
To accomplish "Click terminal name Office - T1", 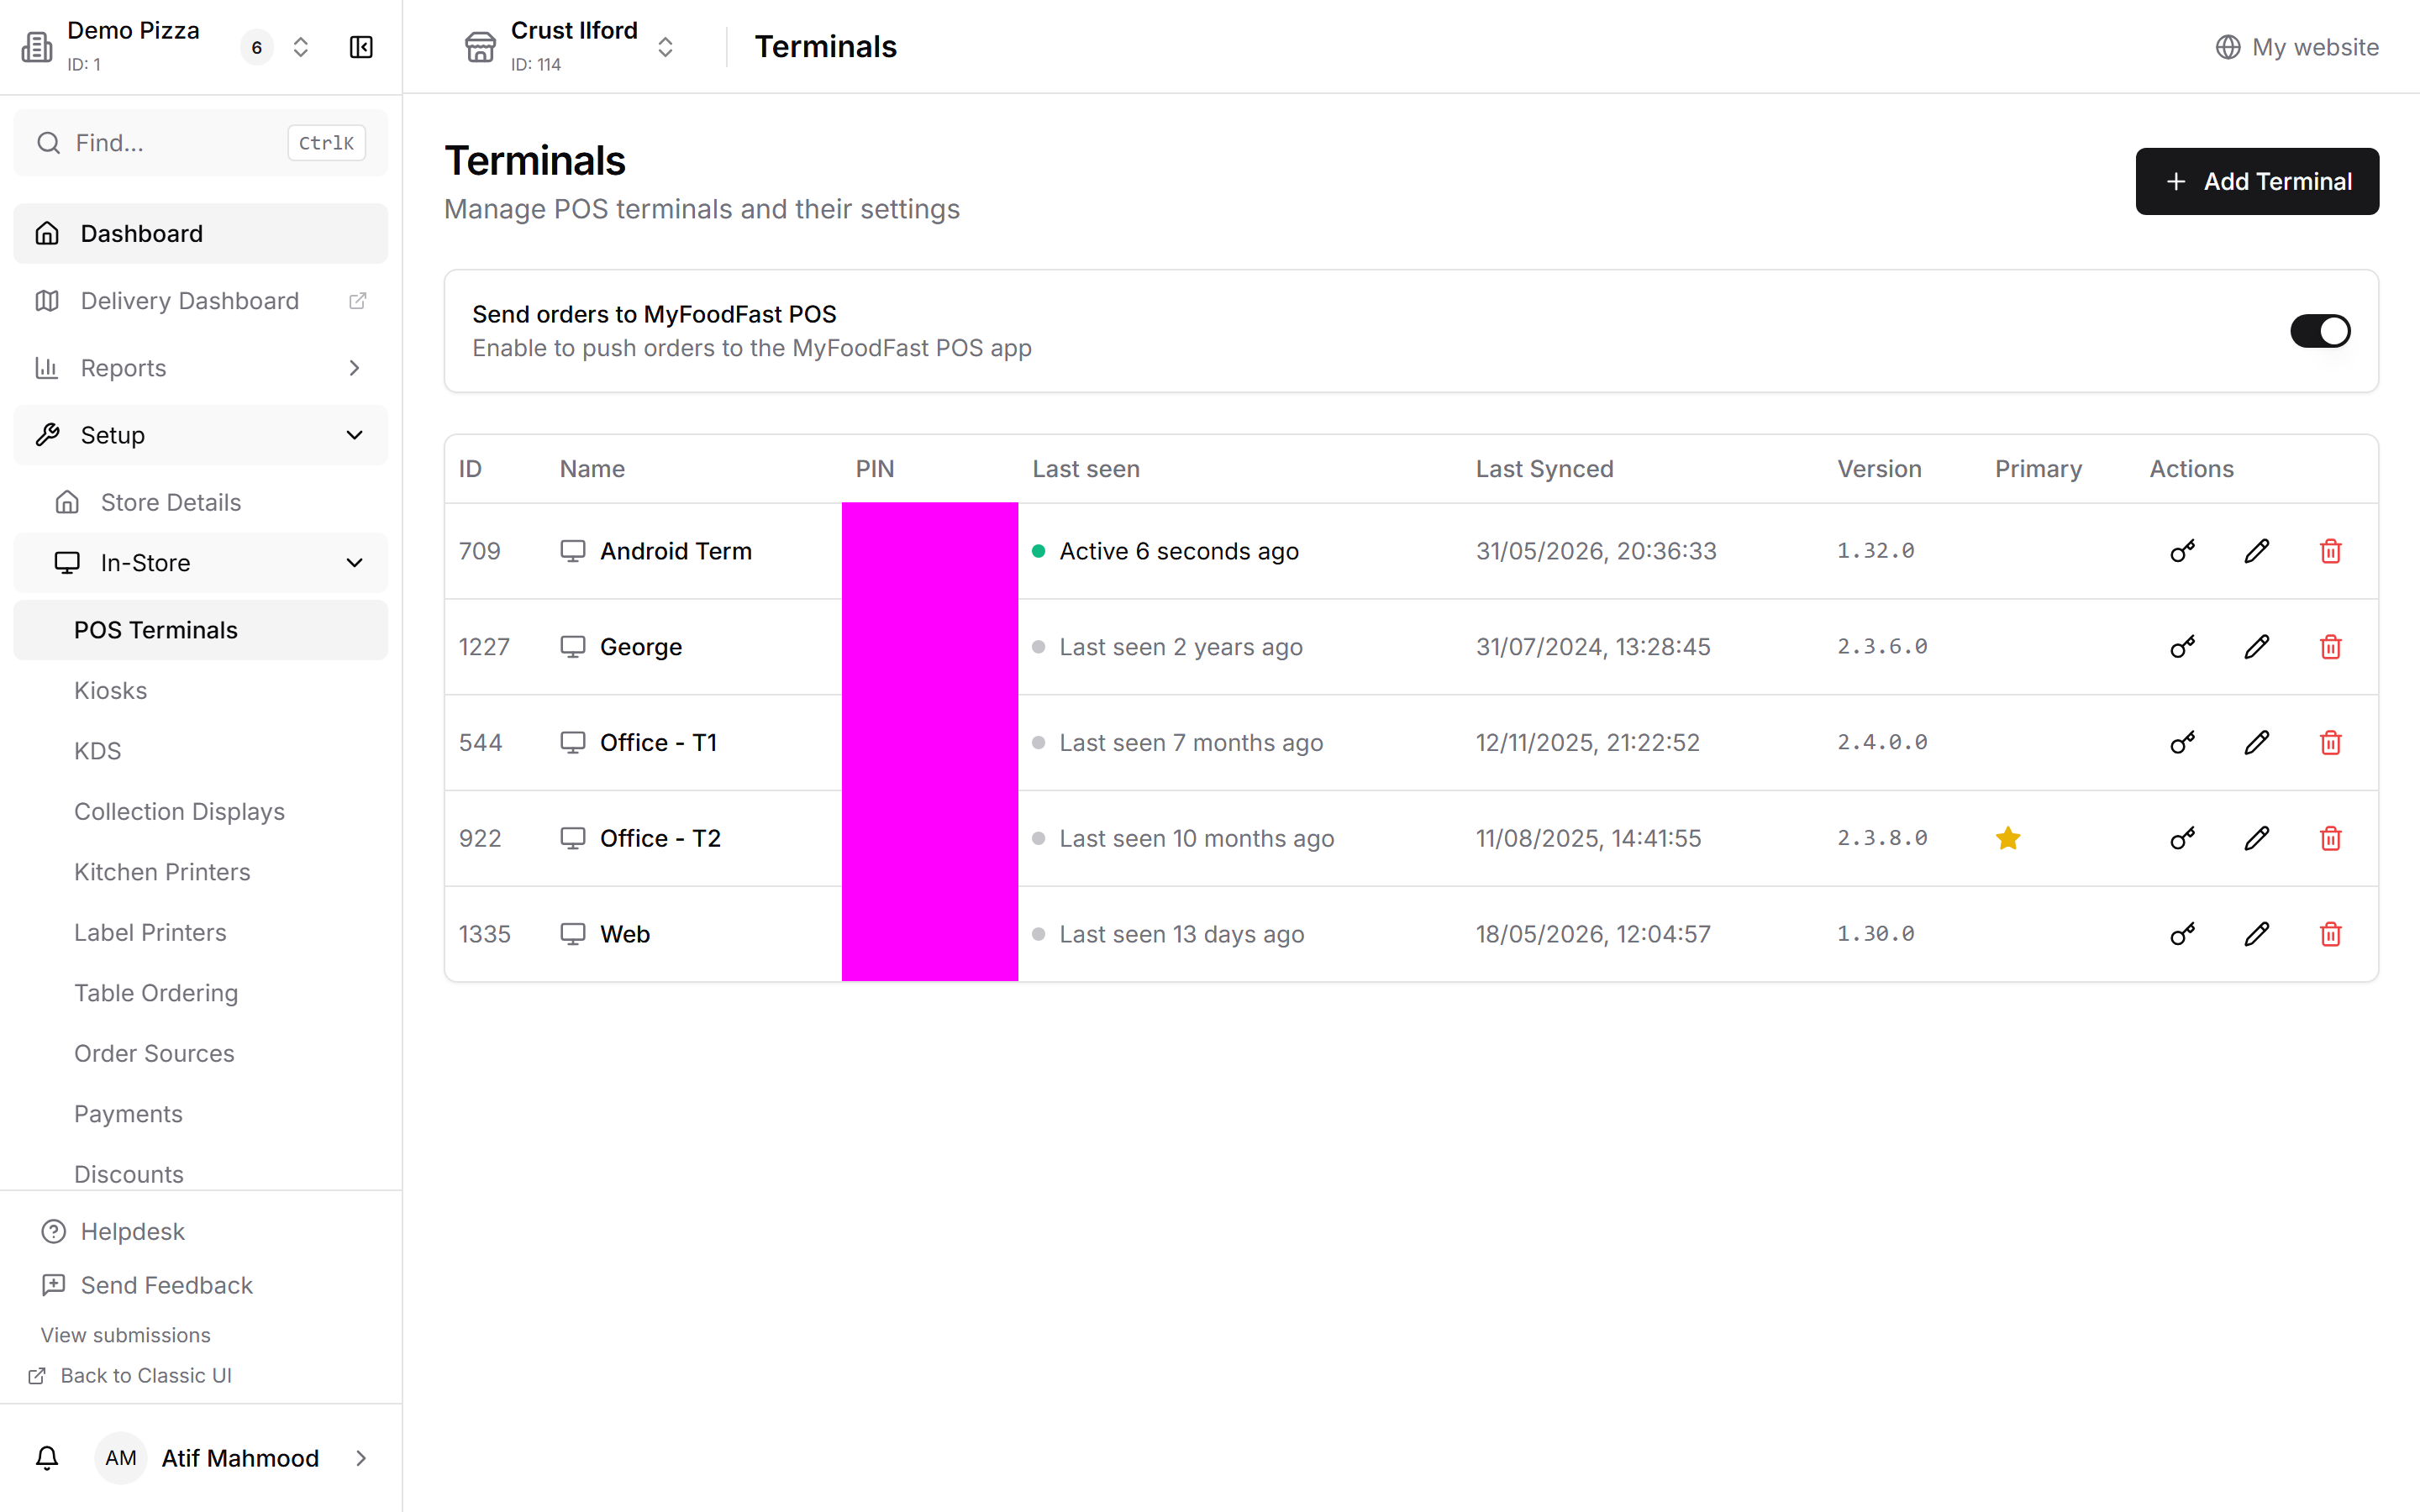I will tap(658, 743).
